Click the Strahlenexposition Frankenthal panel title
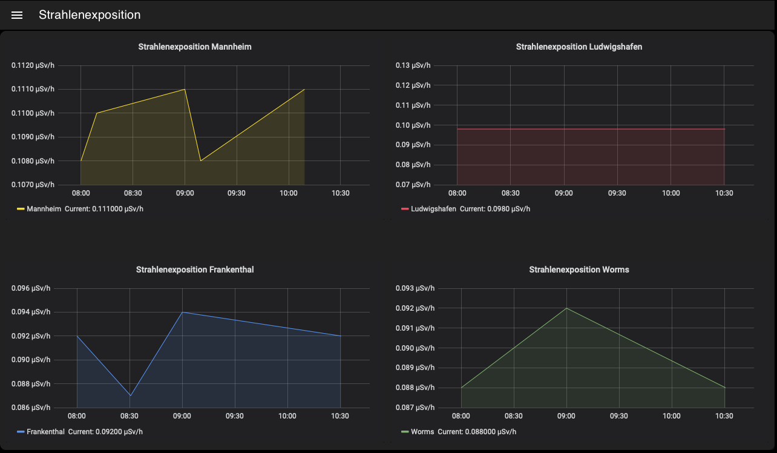This screenshot has width=777, height=453. (x=195, y=269)
